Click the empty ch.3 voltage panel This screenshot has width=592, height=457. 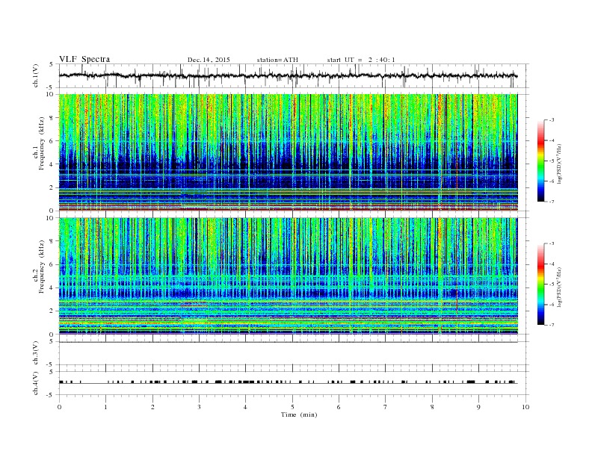294,353
